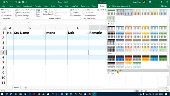Show hidden system tray icons chevron

tap(138, 94)
